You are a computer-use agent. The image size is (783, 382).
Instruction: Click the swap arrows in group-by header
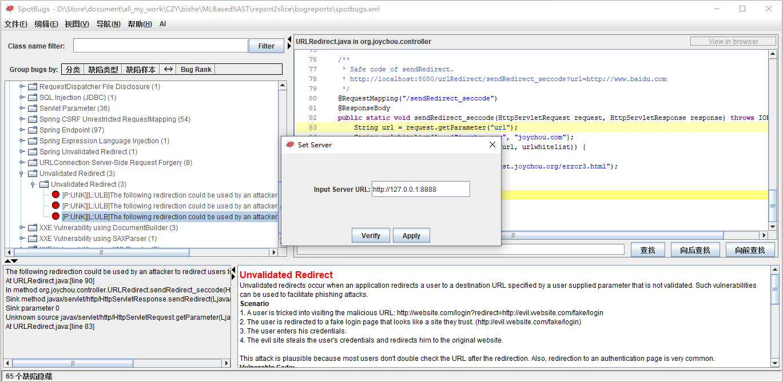click(168, 70)
